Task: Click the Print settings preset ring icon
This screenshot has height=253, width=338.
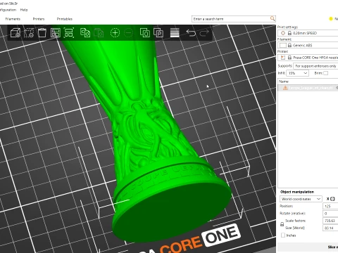Action: pos(283,33)
